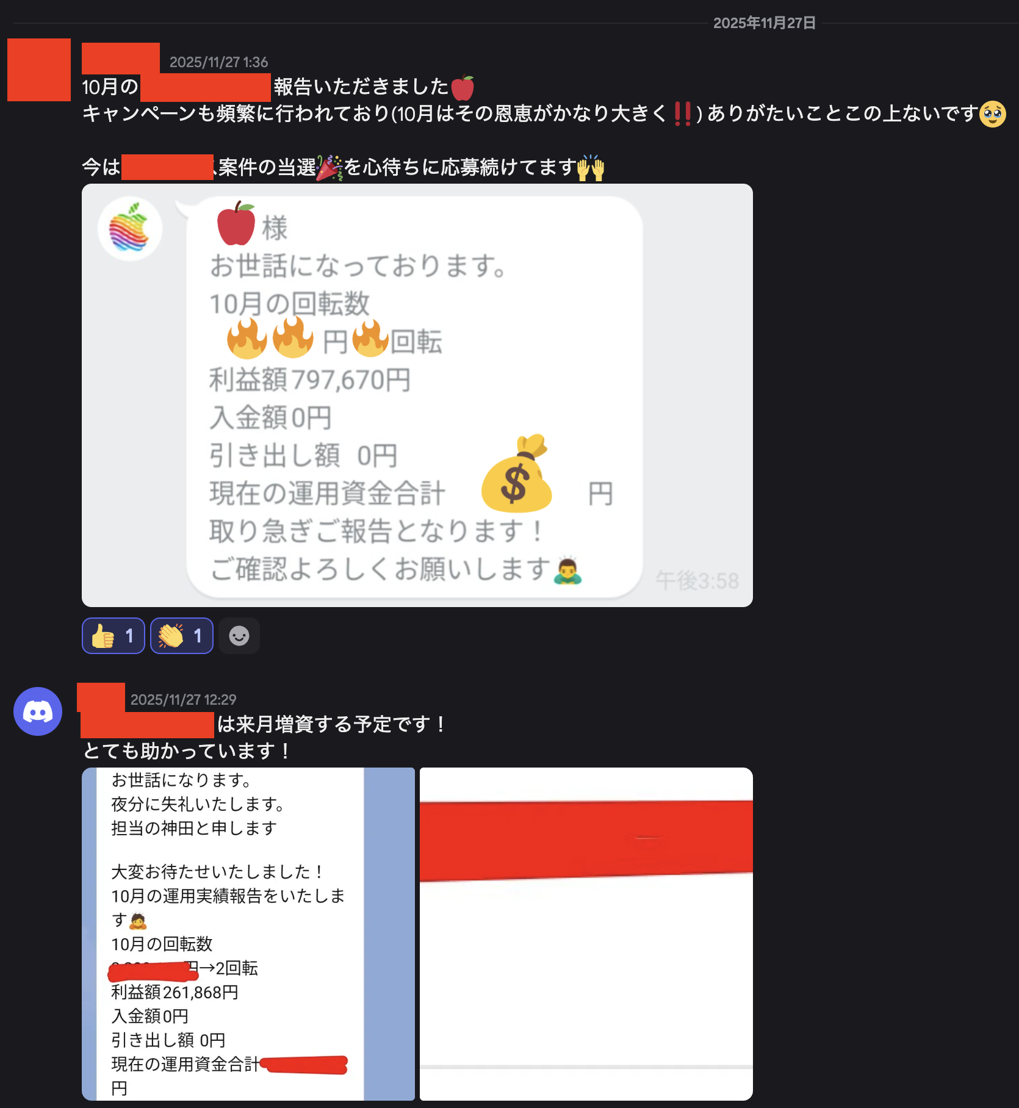
Task: Click the second message's redacted username
Action: (101, 697)
